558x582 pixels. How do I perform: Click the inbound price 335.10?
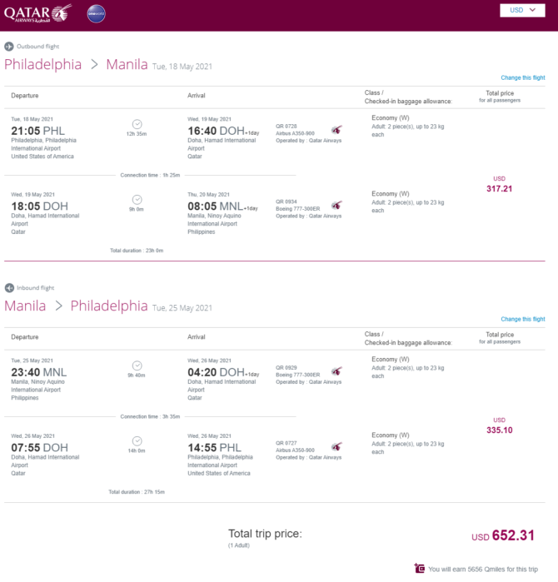(500, 430)
